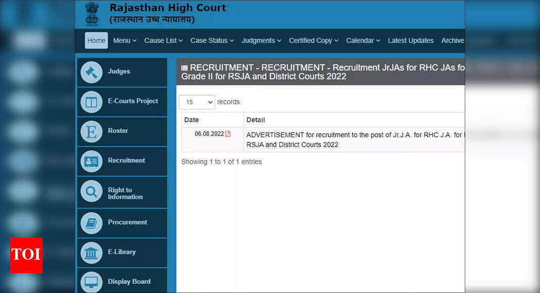Image resolution: width=540 pixels, height=293 pixels.
Task: Select the Roster 'E' icon
Action: [91, 131]
